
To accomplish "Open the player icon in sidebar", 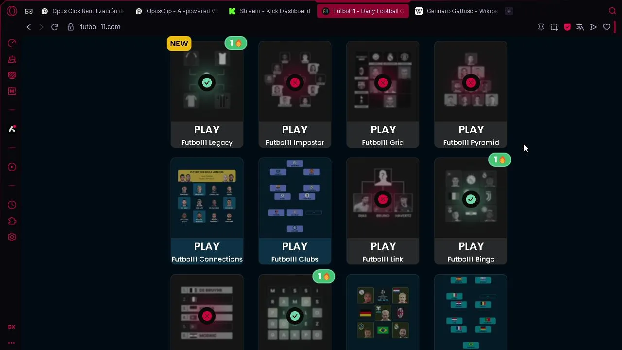I will [12, 167].
